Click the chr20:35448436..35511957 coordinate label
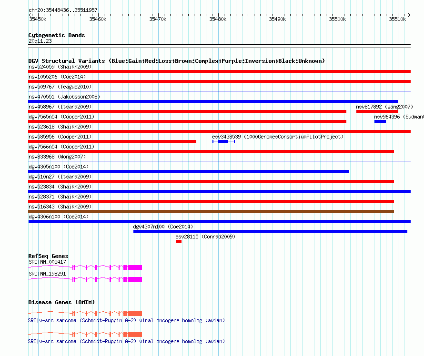Image resolution: width=424 pixels, height=356 pixels. click(63, 10)
